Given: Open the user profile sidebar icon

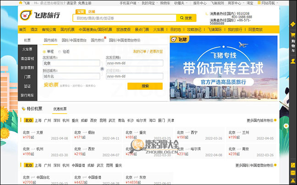Looking at the screenshot, I should (293, 61).
